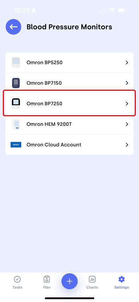
Task: Open the Omron HEM 9200T chevron
Action: (x=127, y=124)
